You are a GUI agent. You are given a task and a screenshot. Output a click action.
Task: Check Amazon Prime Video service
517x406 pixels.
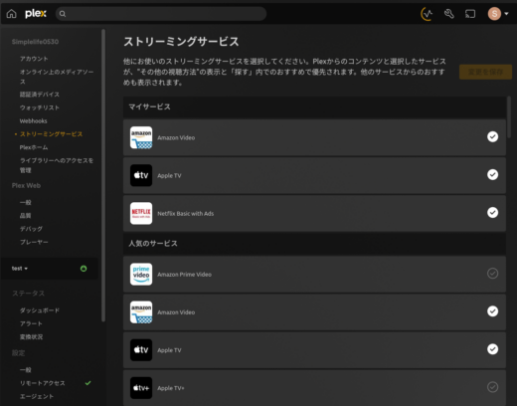point(493,274)
